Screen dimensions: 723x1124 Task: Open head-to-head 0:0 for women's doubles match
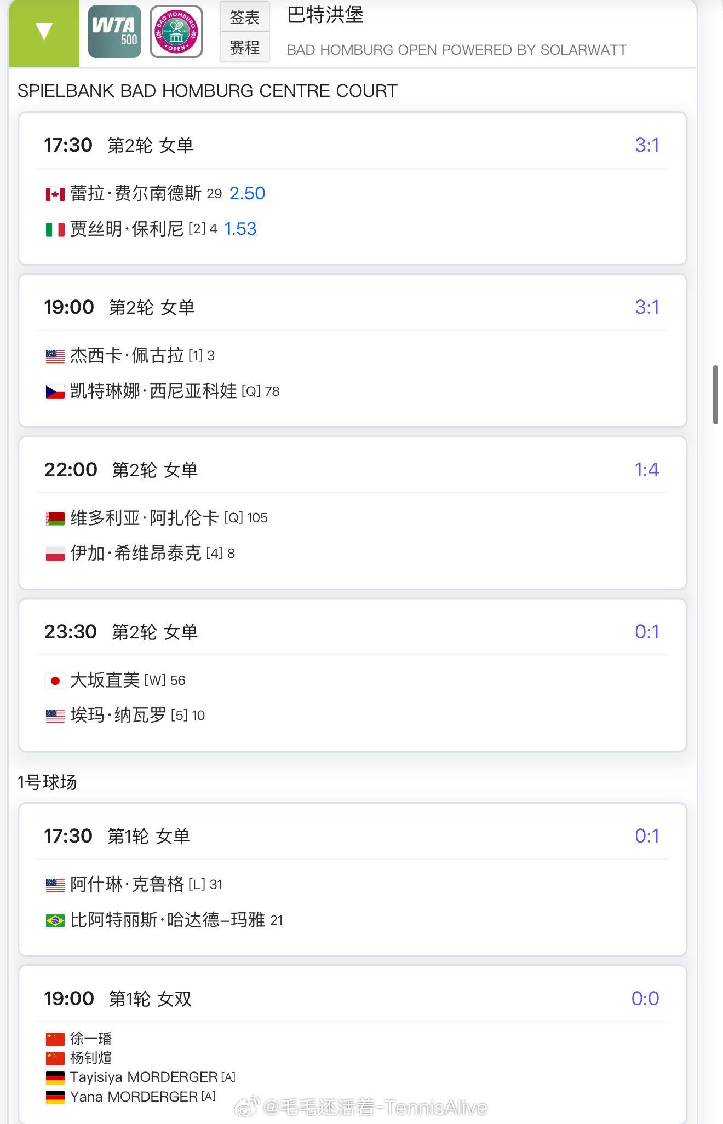click(x=645, y=999)
